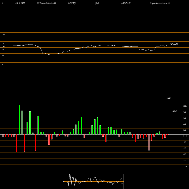
Task: Click the MR axis label -40
Action: coord(184,149)
